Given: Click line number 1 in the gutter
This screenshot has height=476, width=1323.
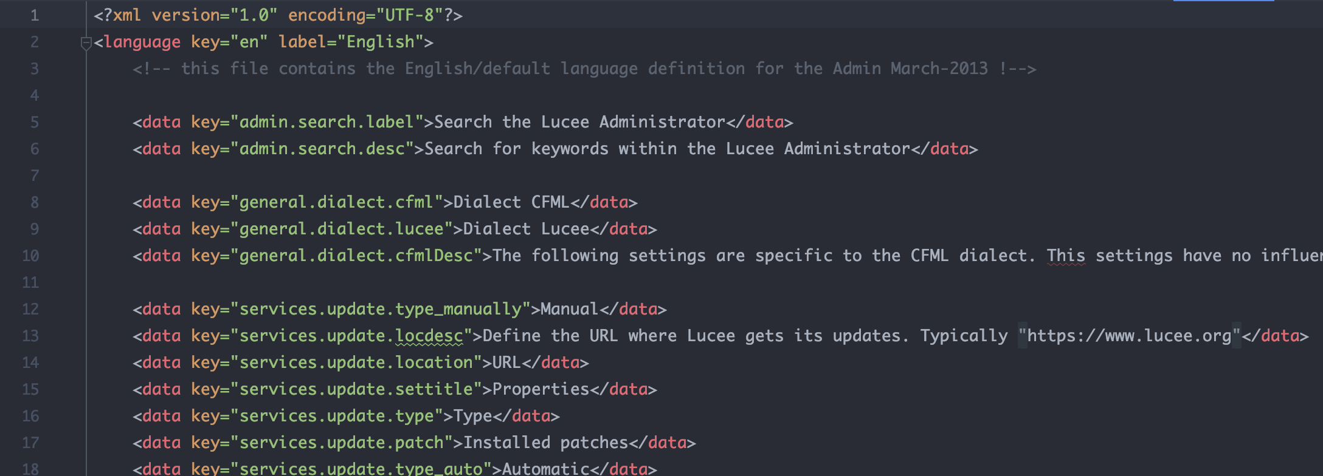Looking at the screenshot, I should click(35, 15).
